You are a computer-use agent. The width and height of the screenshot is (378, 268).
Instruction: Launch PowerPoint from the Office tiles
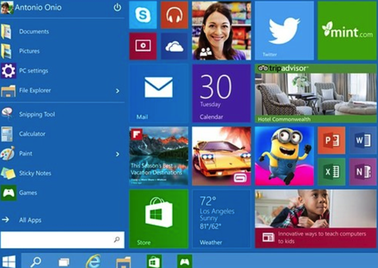point(331,141)
